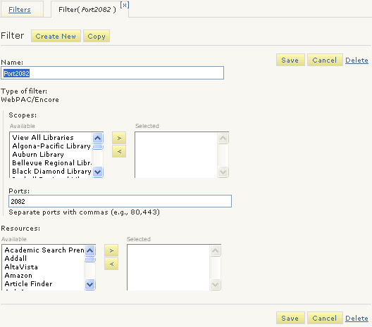The image size is (372, 327).
Task: Select 'Algona-Pacific Library' scope
Action: pos(51,146)
